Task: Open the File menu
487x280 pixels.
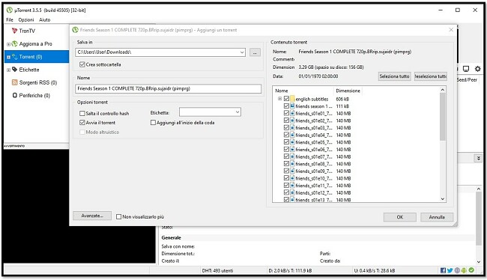Action: pos(10,19)
